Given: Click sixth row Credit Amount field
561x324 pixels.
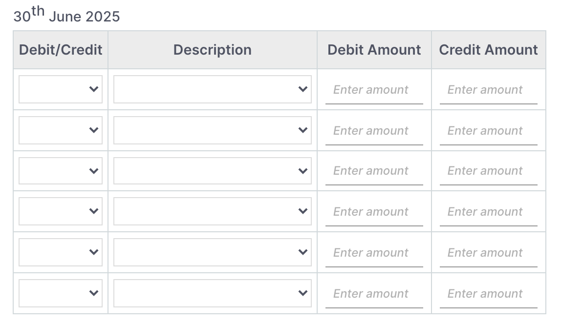Looking at the screenshot, I should [x=488, y=294].
